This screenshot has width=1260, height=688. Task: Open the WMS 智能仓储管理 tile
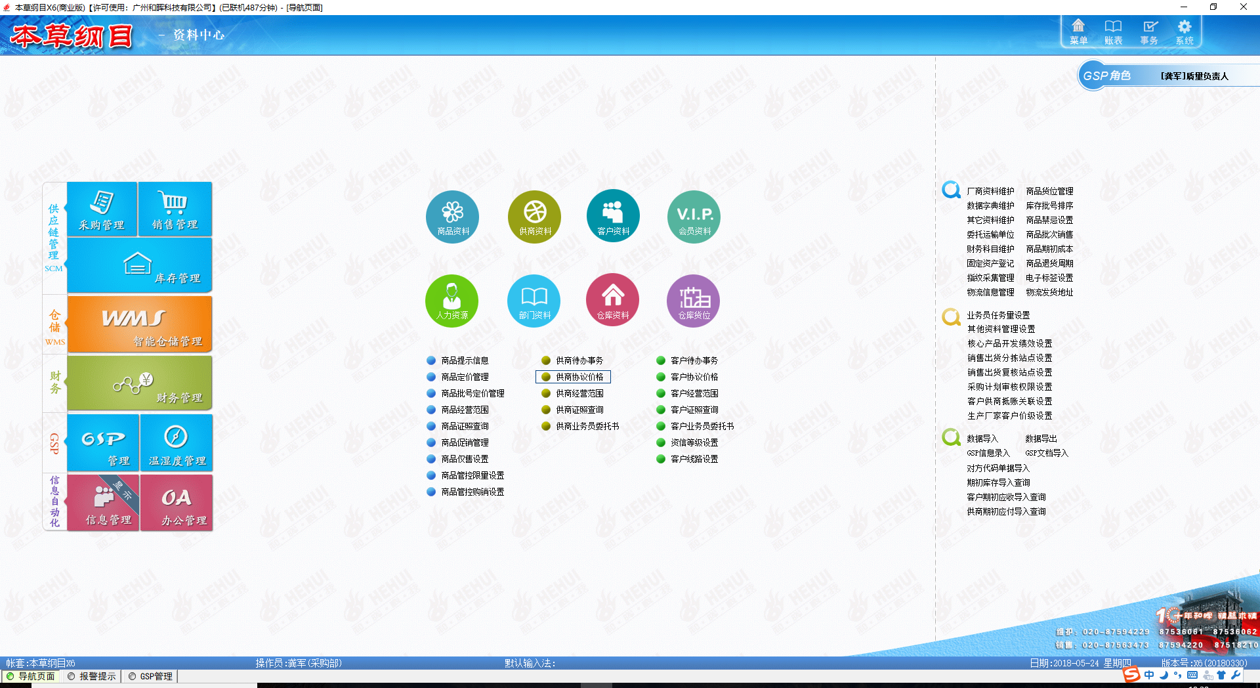coord(140,324)
